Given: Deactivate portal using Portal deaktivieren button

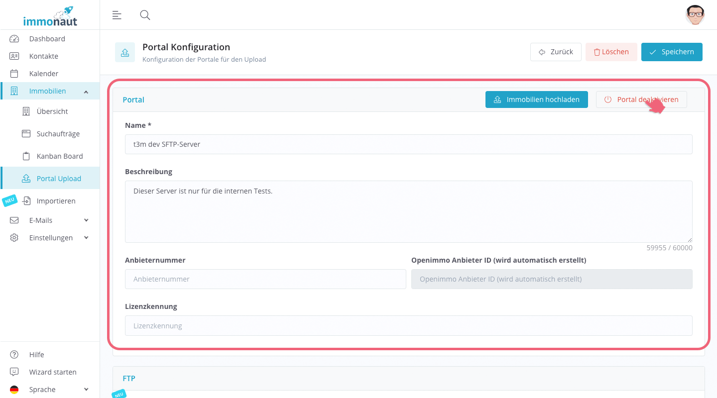Looking at the screenshot, I should [641, 99].
